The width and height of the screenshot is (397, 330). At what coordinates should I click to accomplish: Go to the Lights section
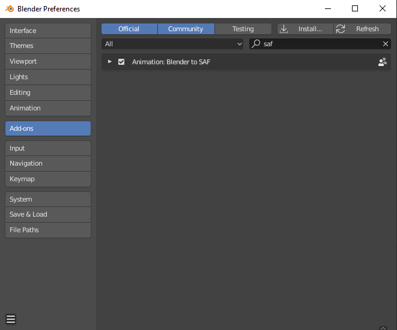point(48,77)
